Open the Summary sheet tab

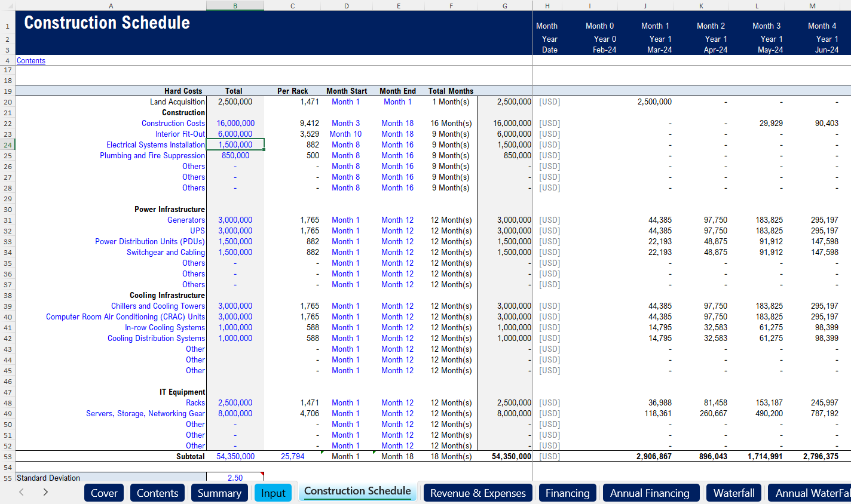(x=219, y=493)
